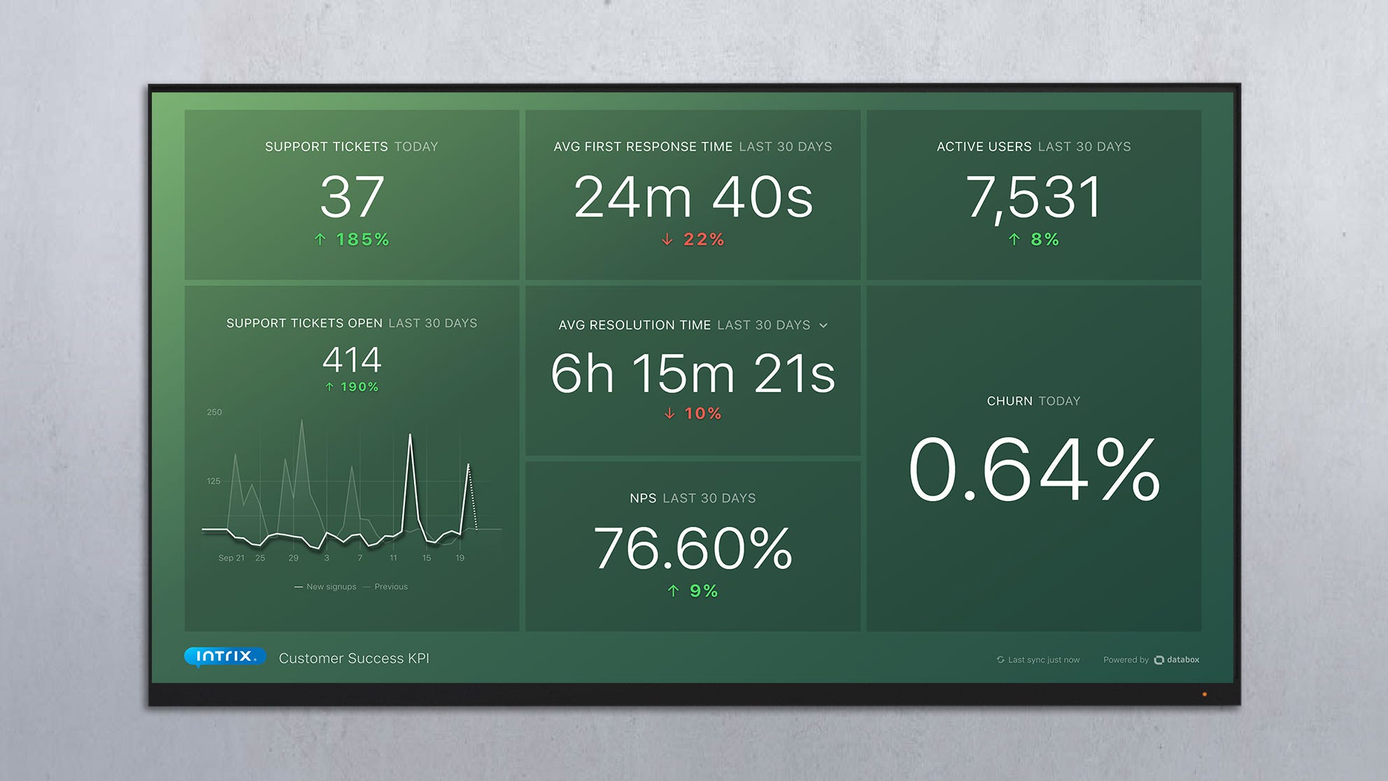
Task: Click the Active Users 7,531 value
Action: 1033,197
